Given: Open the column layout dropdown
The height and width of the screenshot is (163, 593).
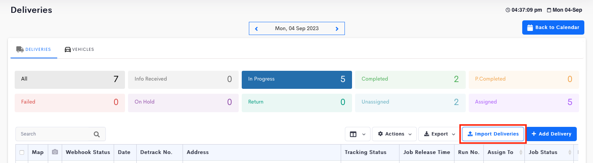Looking at the screenshot, I should (358, 134).
